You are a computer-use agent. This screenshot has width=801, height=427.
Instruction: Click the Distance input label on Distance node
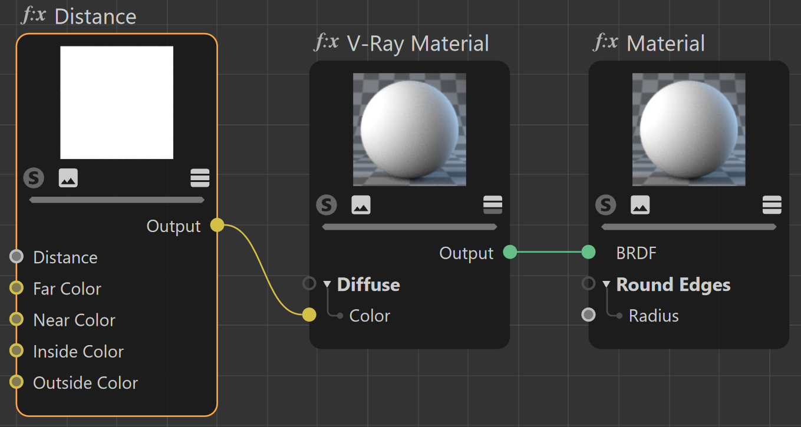coord(65,257)
